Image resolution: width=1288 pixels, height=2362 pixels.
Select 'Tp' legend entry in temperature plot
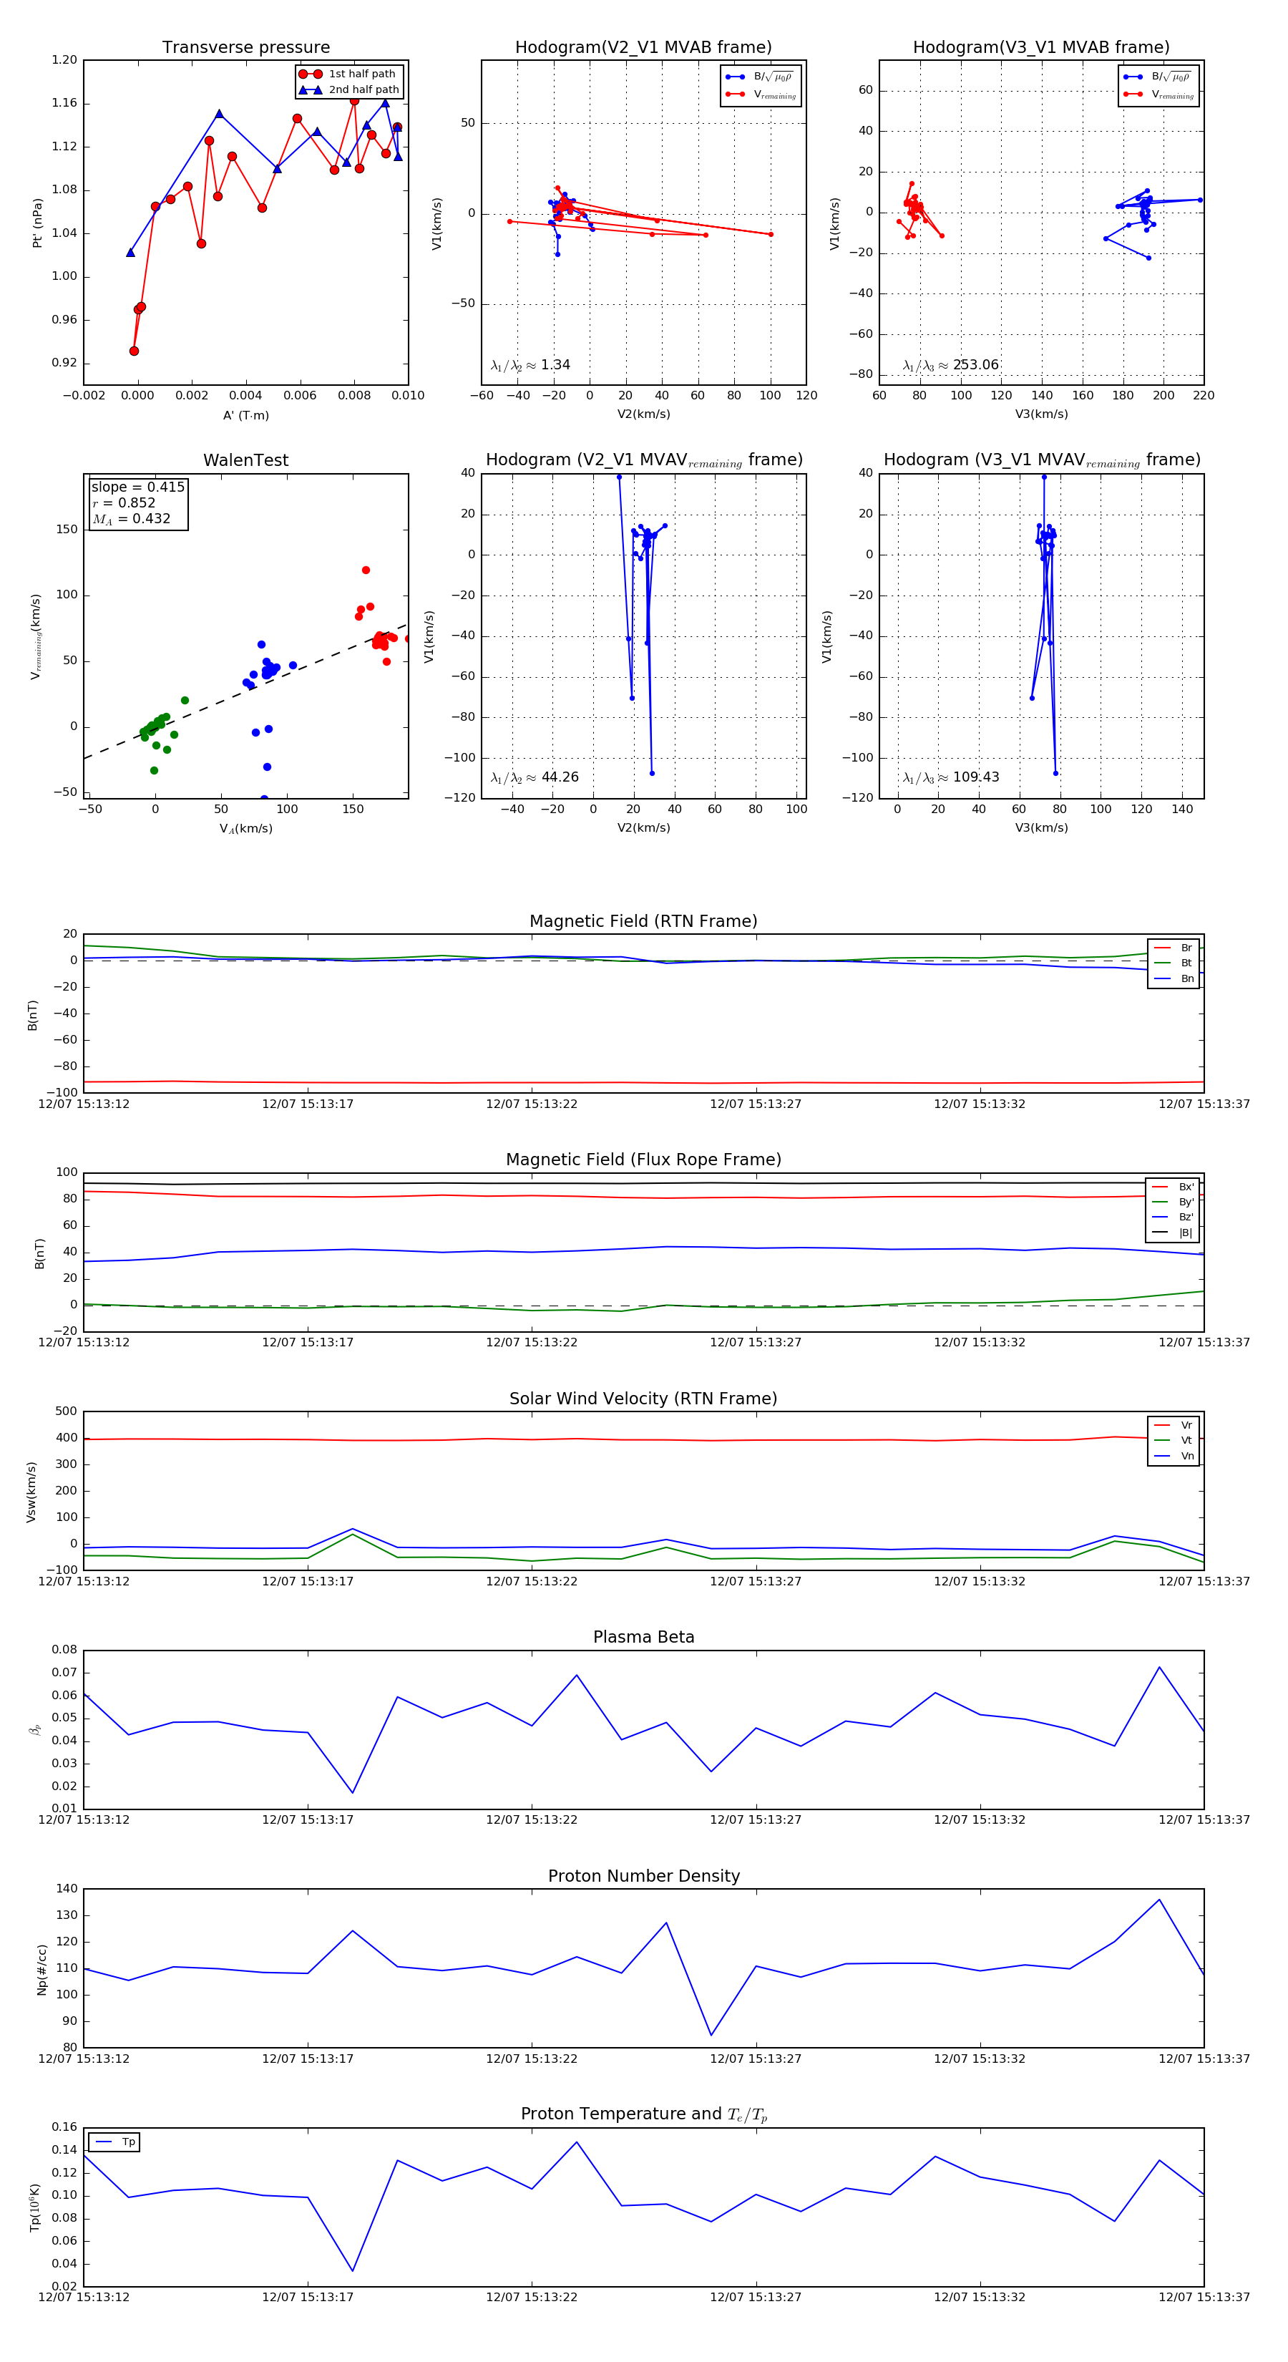coord(114,2142)
